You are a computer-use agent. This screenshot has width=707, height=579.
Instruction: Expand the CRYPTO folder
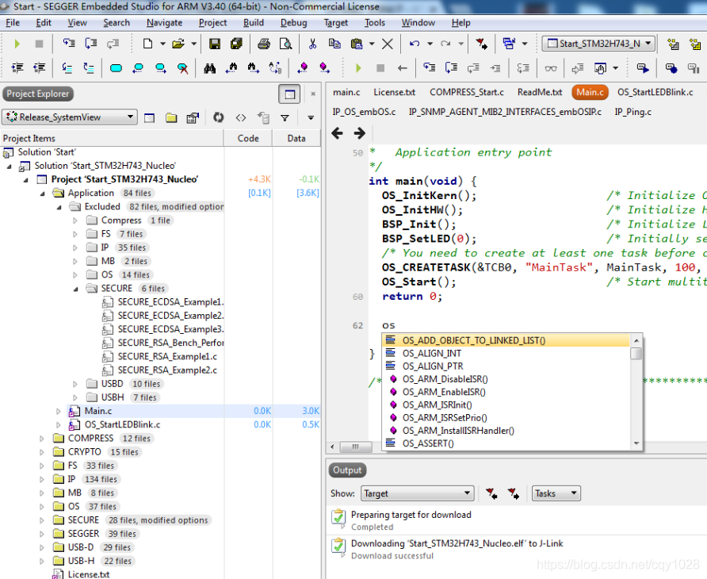click(42, 452)
